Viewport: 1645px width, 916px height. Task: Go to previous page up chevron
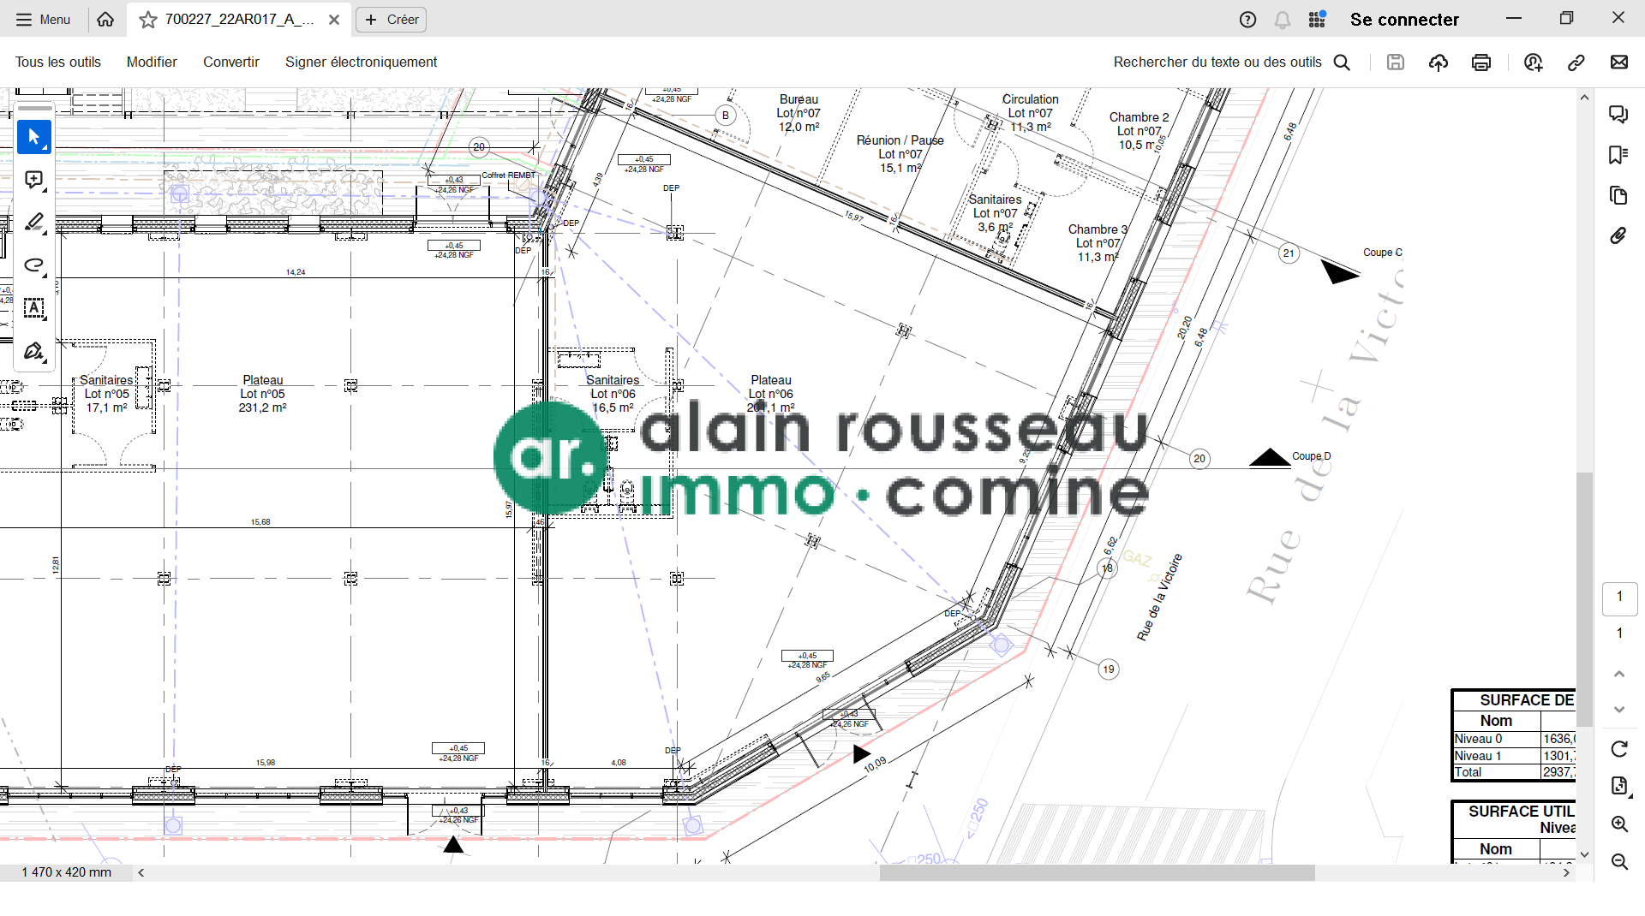pyautogui.click(x=1619, y=674)
